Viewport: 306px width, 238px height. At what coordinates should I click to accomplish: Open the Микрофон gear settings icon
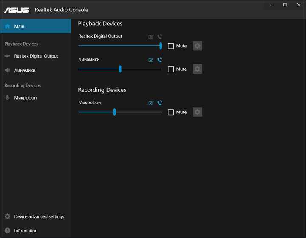(197, 112)
